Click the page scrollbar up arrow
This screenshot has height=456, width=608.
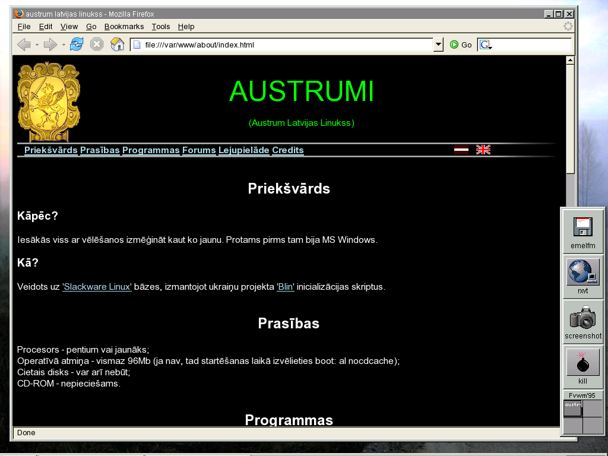[570, 60]
